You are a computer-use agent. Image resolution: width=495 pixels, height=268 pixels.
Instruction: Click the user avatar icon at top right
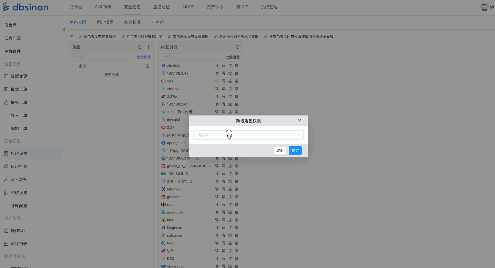tap(484, 7)
